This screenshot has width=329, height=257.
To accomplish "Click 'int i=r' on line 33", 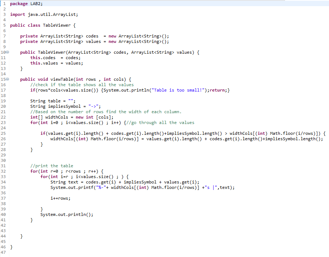I will 59,177.
